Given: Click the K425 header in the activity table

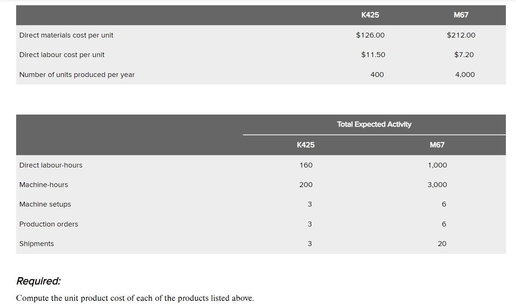Looking at the screenshot, I should [x=306, y=145].
